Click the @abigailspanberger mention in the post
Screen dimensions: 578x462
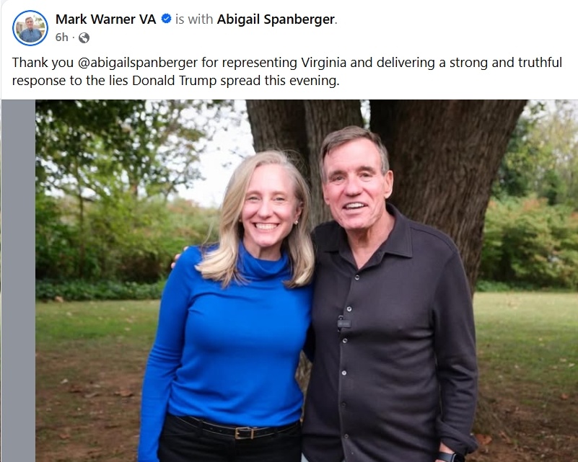coord(138,63)
